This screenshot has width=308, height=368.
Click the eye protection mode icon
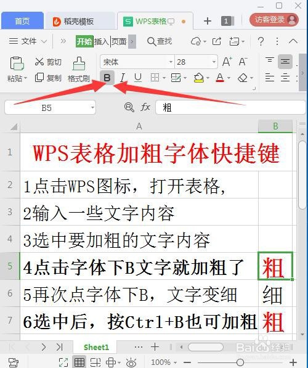tap(131, 362)
